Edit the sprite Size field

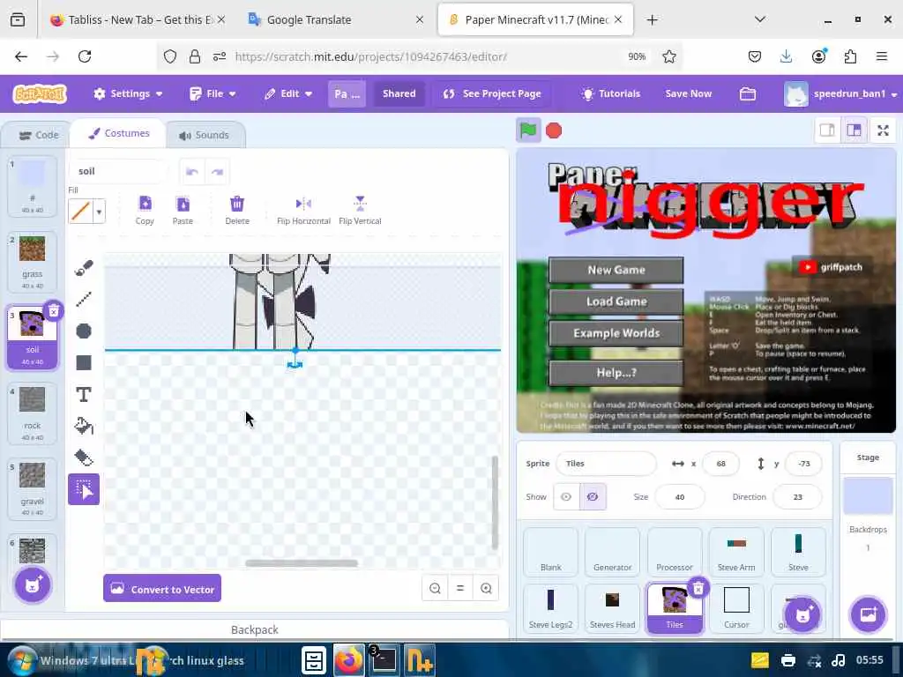[680, 497]
